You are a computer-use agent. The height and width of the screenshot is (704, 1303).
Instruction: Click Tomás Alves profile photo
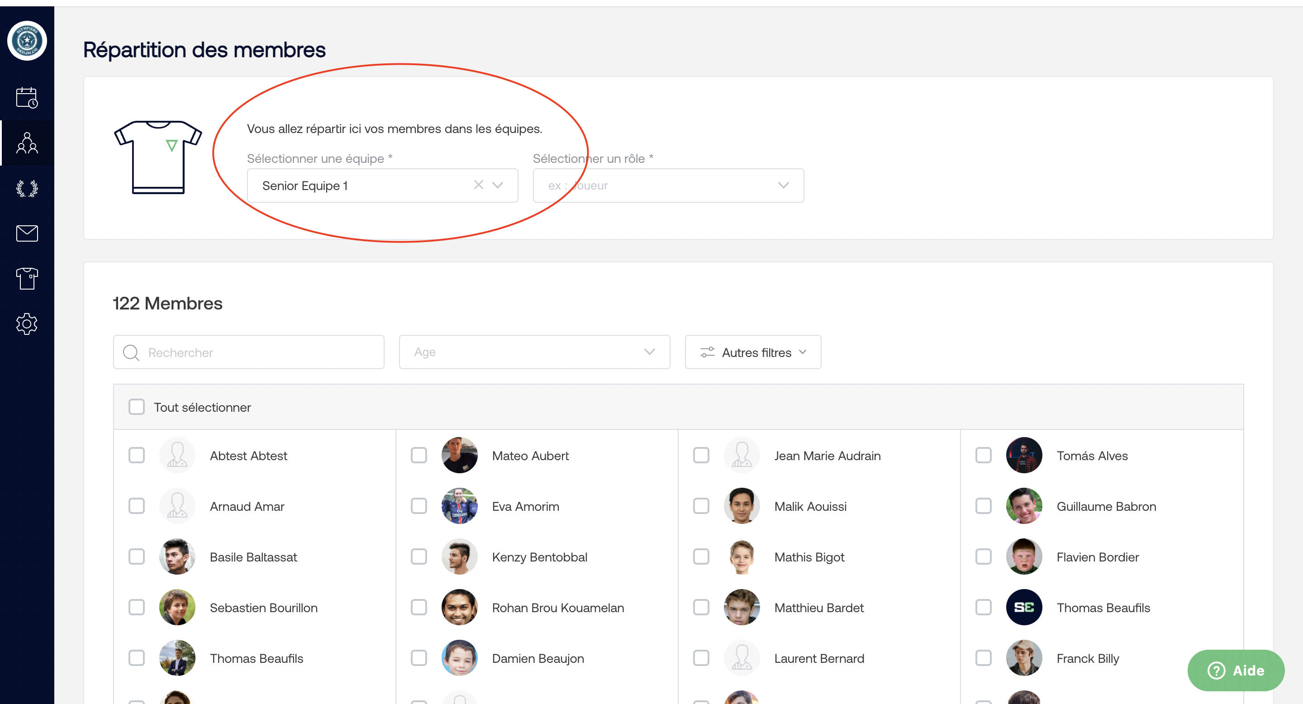[x=1024, y=455]
